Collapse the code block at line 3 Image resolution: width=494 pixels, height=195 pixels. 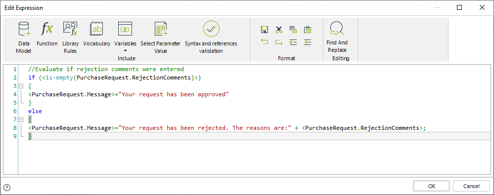click(21, 86)
